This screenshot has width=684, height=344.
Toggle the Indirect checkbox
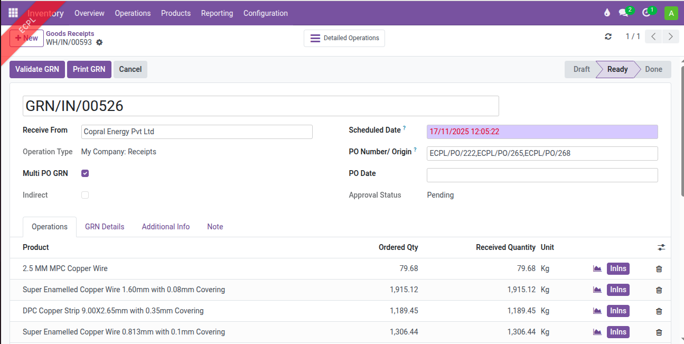[x=85, y=195]
